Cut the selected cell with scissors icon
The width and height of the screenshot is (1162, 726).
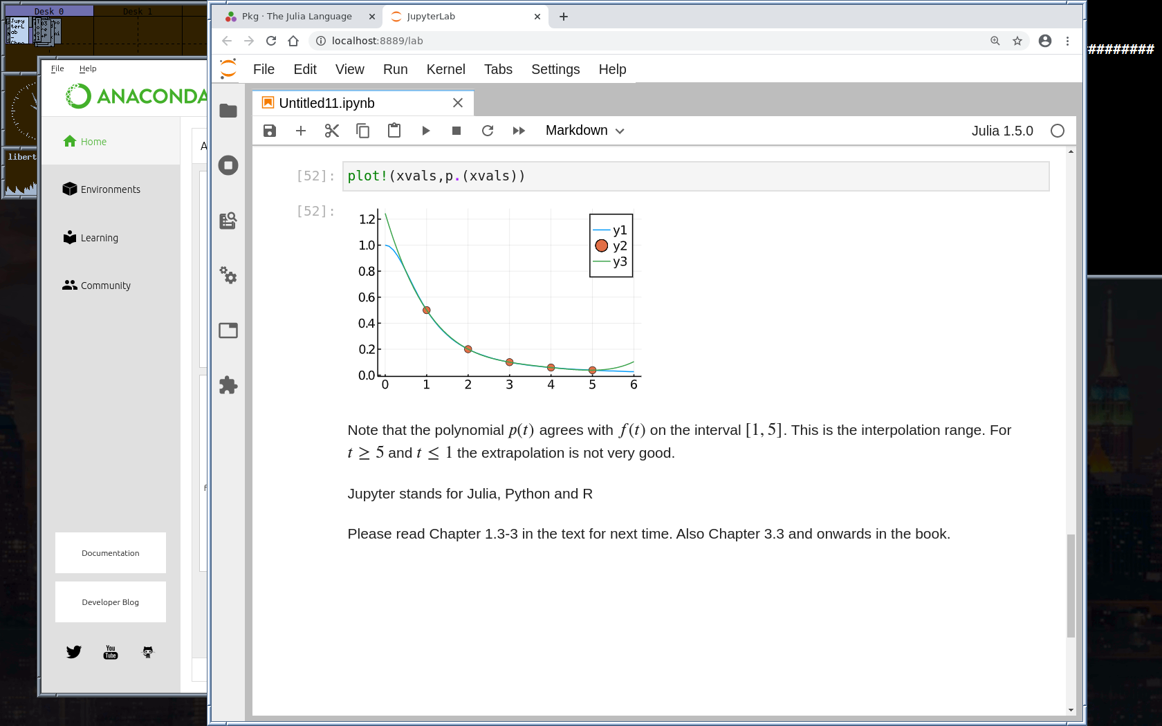(332, 131)
